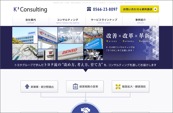Open the お問い合わせ＆資料請求 yellow button
The height and width of the screenshot is (113, 173).
(x=140, y=9)
